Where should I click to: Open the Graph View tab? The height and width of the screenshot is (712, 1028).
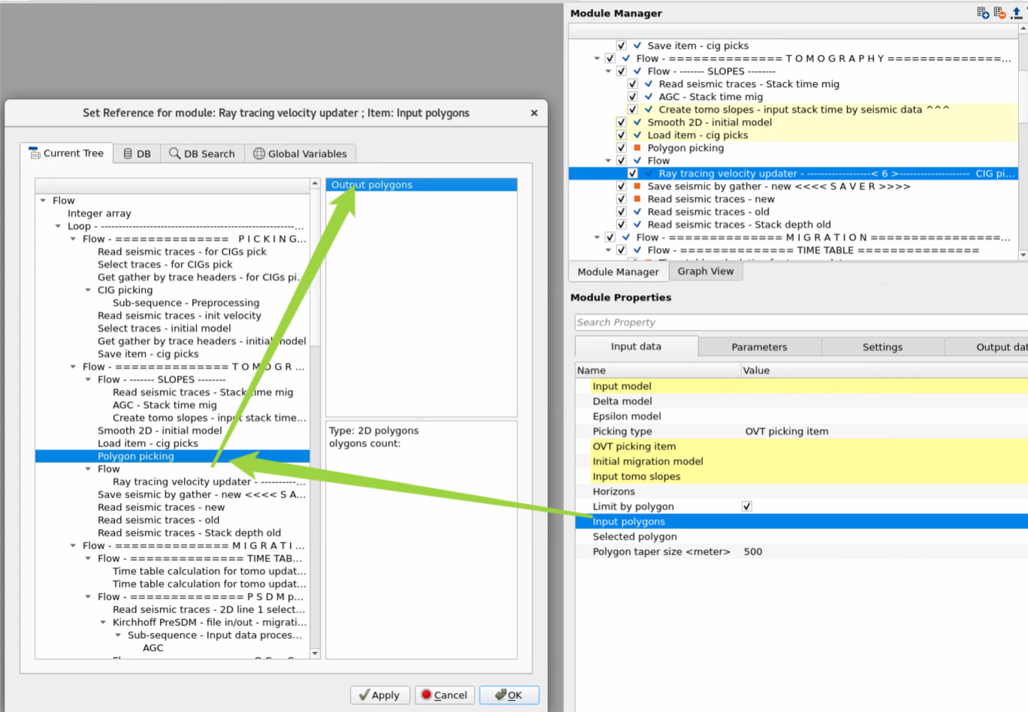coord(705,271)
